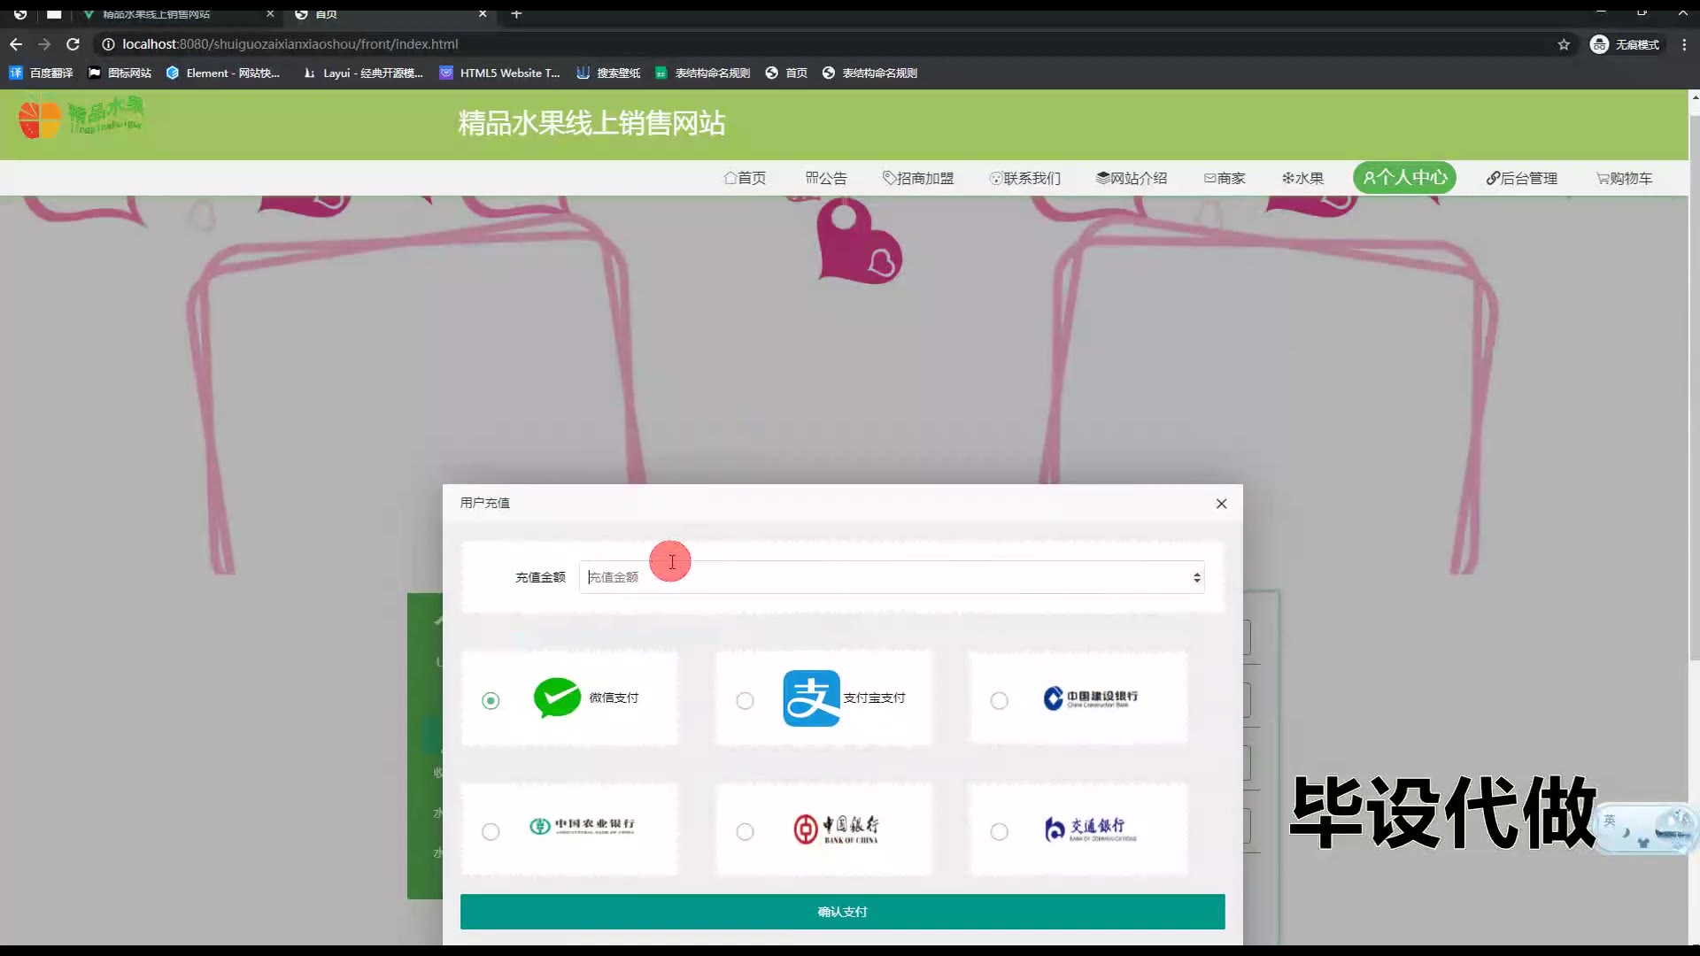Click the 充值金额 input field
The height and width of the screenshot is (956, 1700).
[885, 578]
